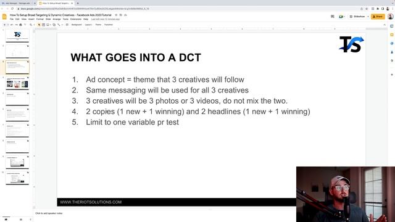
Task: Check the cloud document status icon
Action: point(125,15)
